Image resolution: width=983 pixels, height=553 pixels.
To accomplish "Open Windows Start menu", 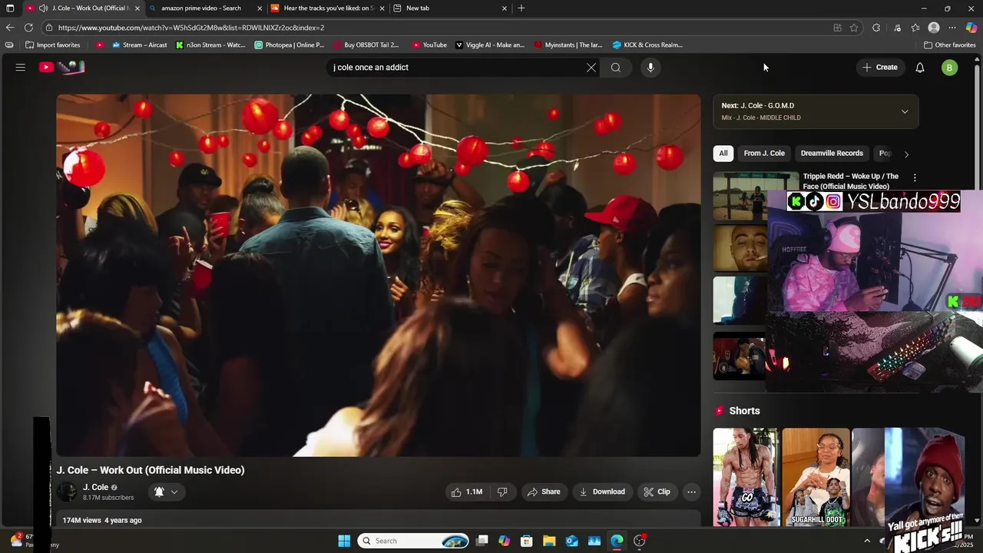I will (x=344, y=541).
